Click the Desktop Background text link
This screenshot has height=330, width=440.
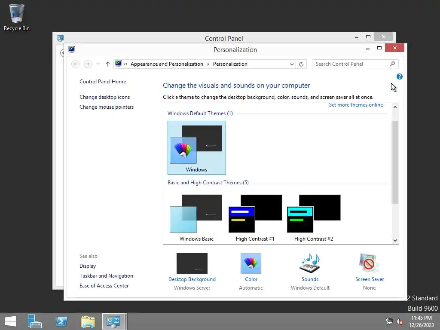click(x=192, y=279)
